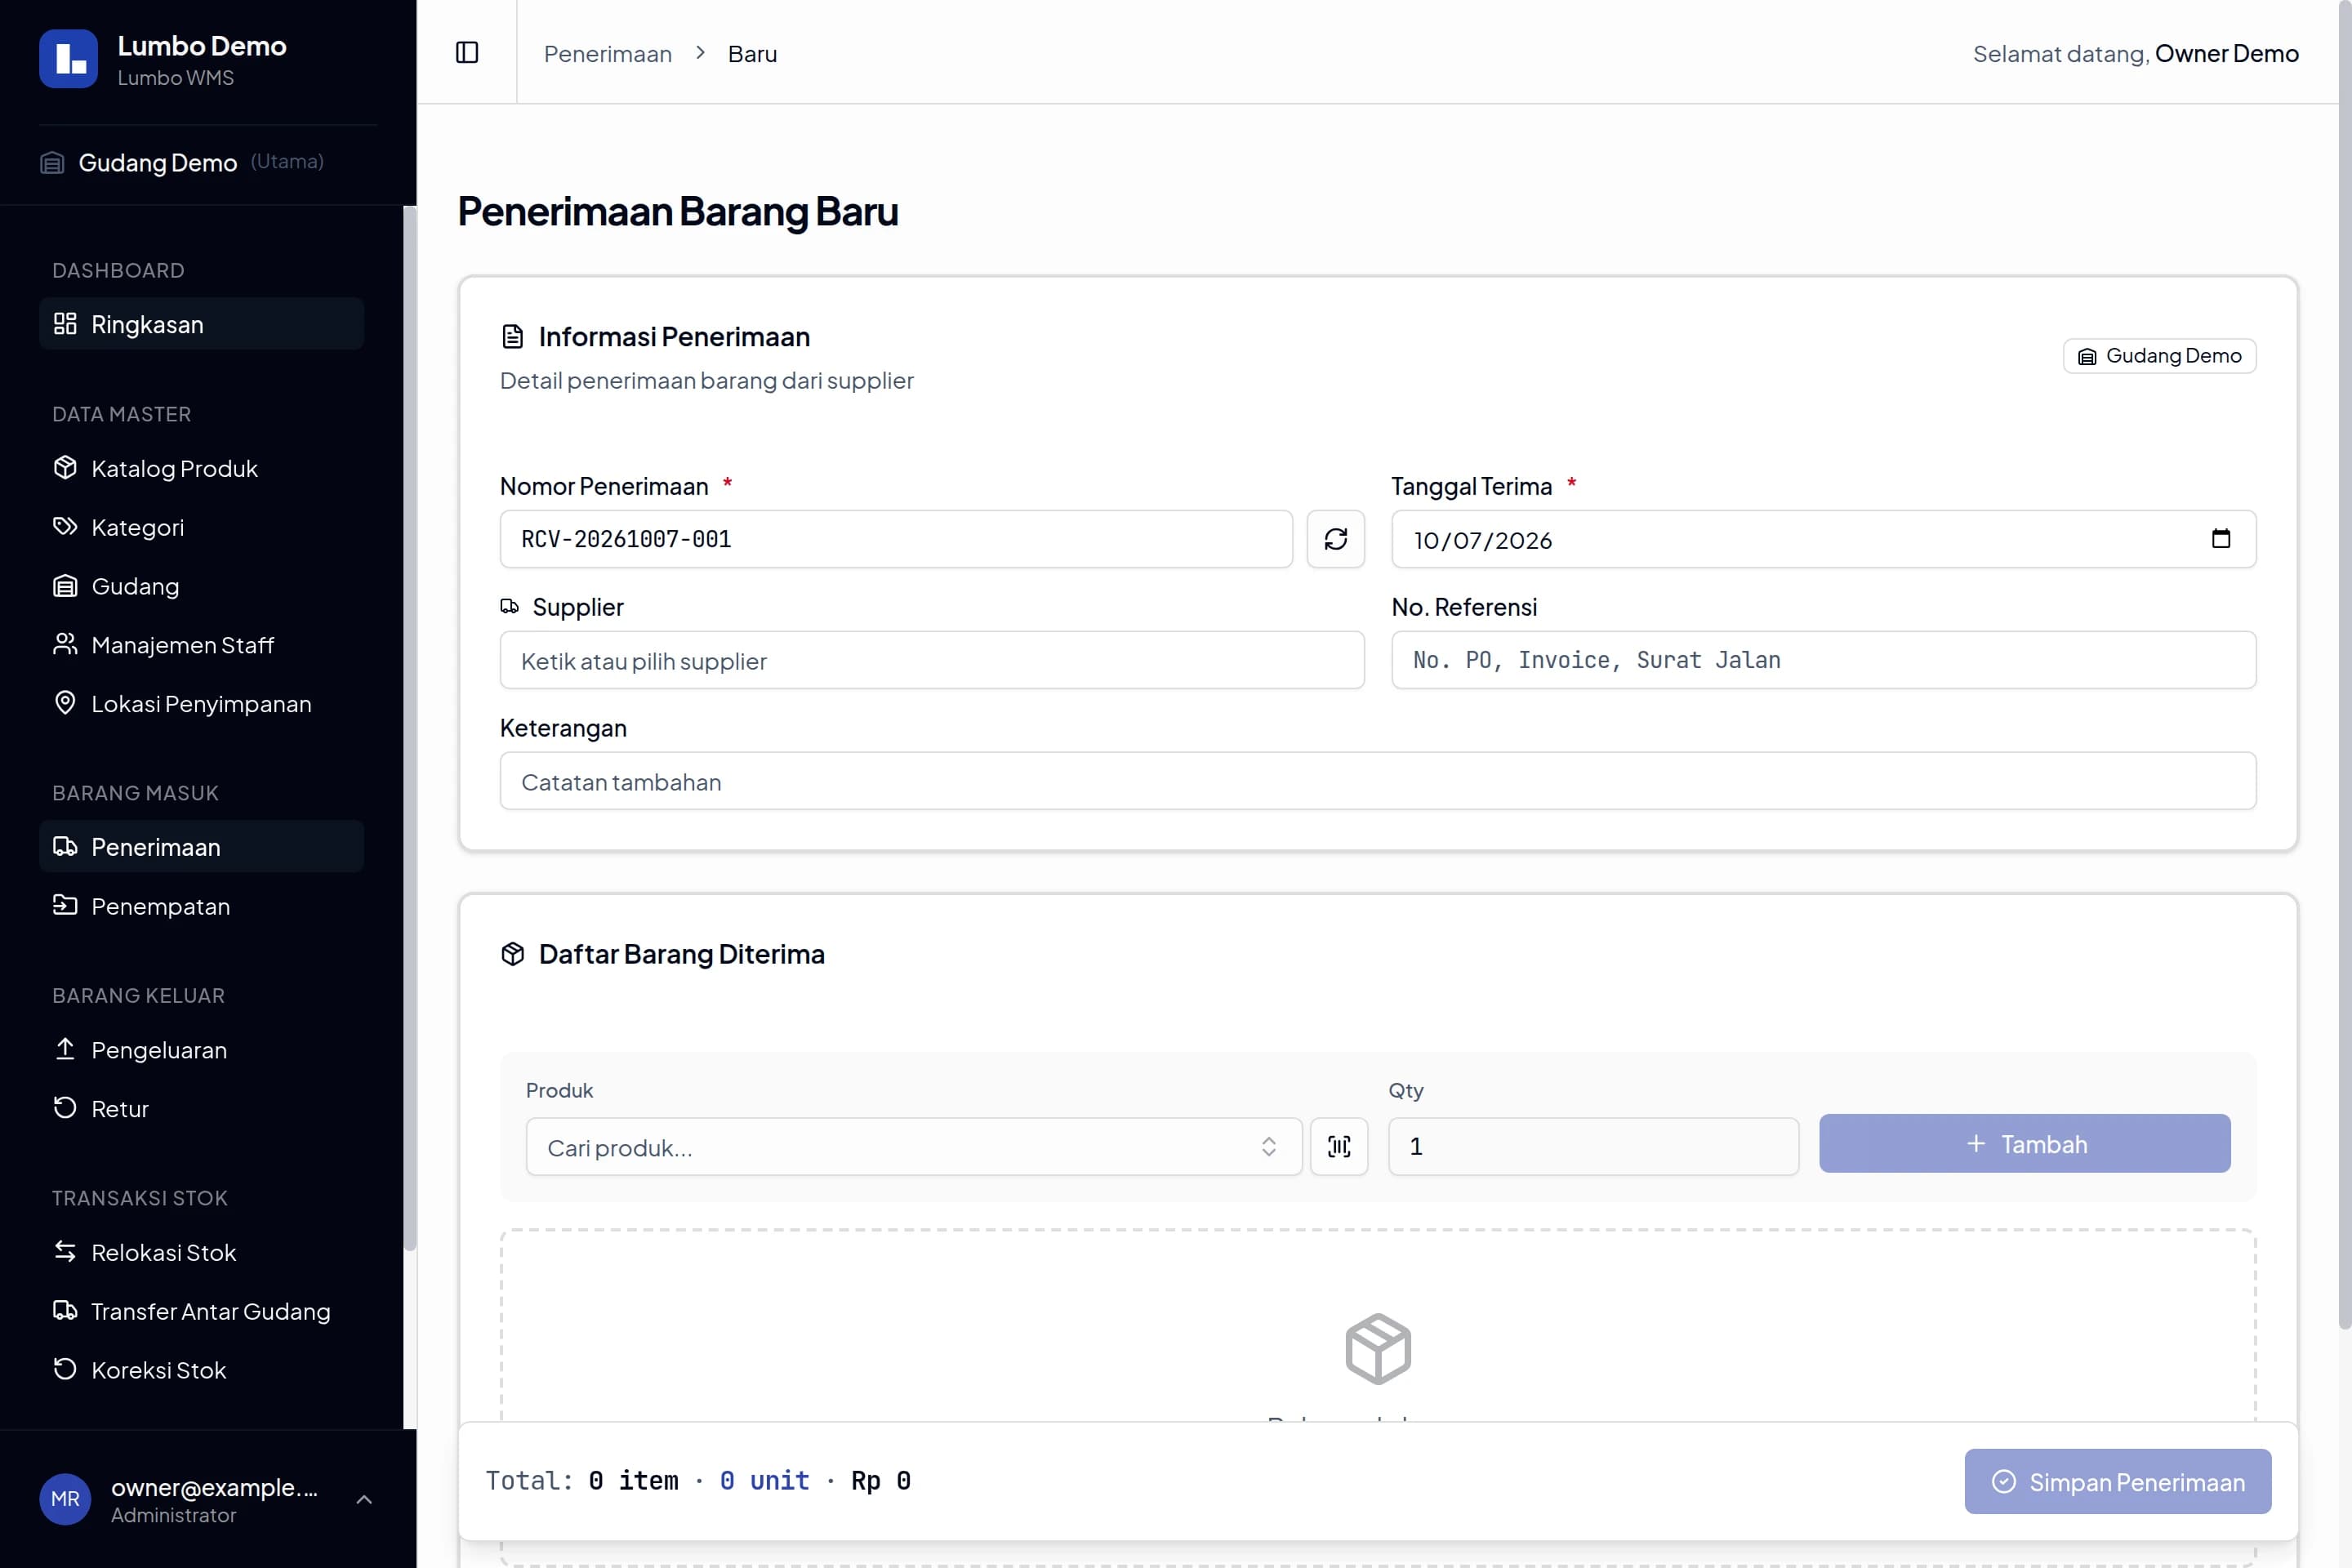Click the Nomor Penerimaan input field
2352x1568 pixels.
pos(896,539)
